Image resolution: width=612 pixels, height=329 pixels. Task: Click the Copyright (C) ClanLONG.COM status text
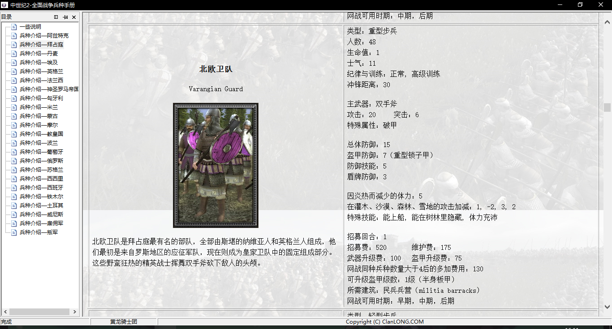[384, 322]
